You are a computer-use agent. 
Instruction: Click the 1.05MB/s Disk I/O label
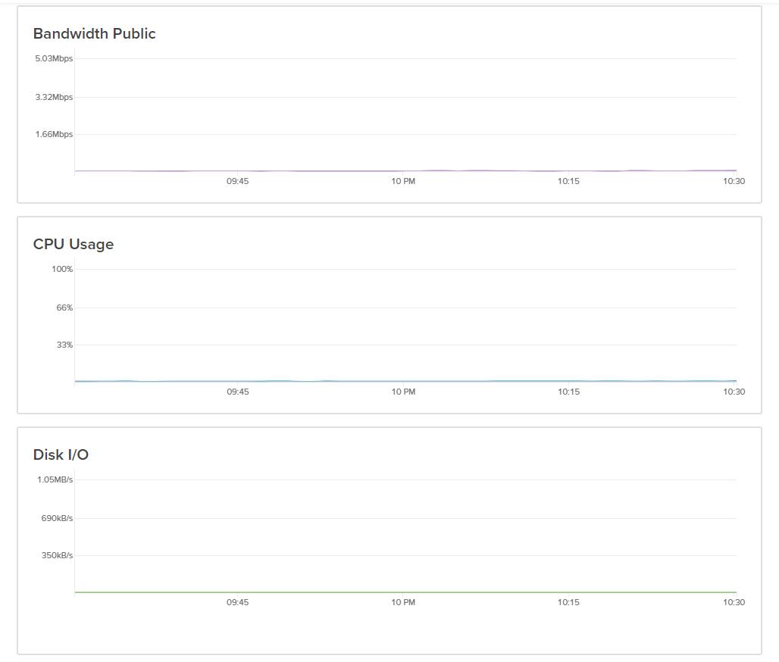(x=55, y=480)
